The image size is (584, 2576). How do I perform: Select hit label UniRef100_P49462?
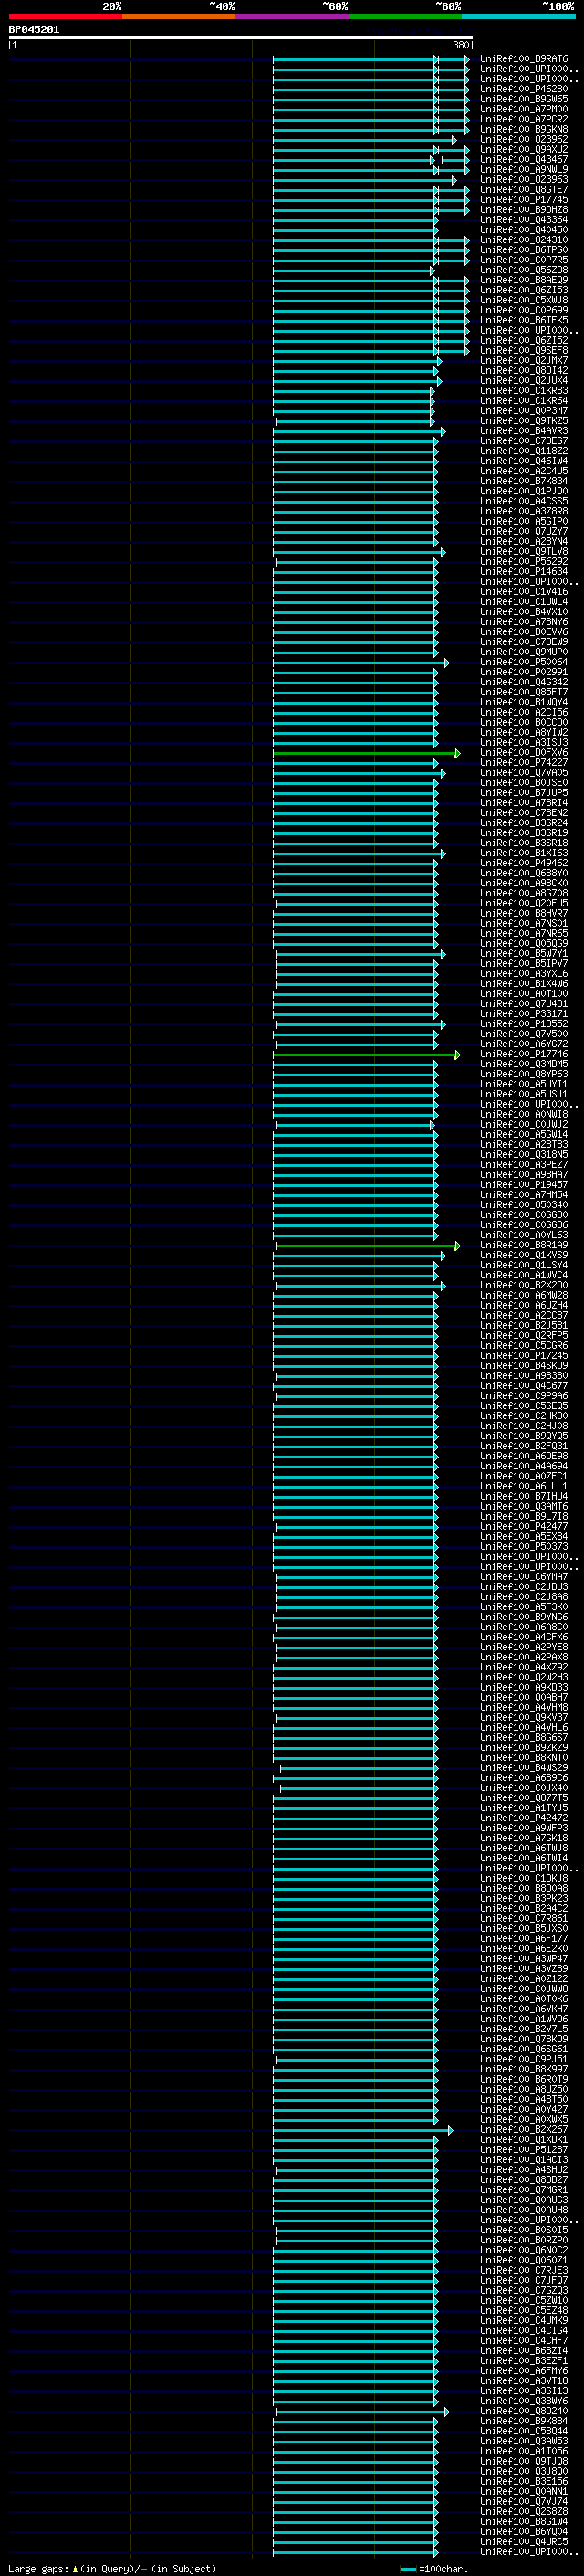(524, 863)
